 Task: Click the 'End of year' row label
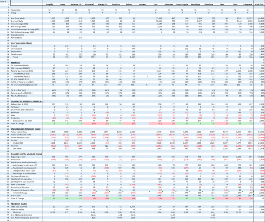point(16,195)
